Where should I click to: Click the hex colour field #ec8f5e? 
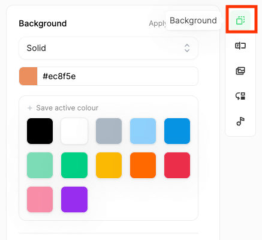coord(118,76)
